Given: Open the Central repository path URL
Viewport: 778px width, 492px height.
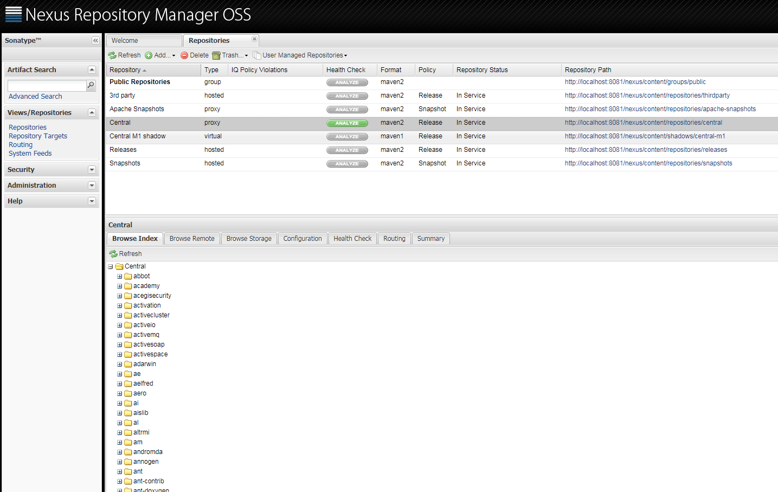Looking at the screenshot, I should coord(644,123).
